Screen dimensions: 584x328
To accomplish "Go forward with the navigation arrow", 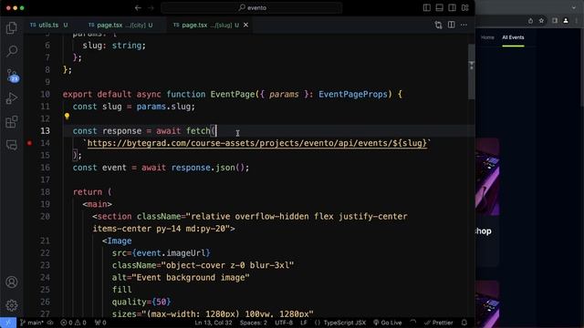I will point(151,8).
